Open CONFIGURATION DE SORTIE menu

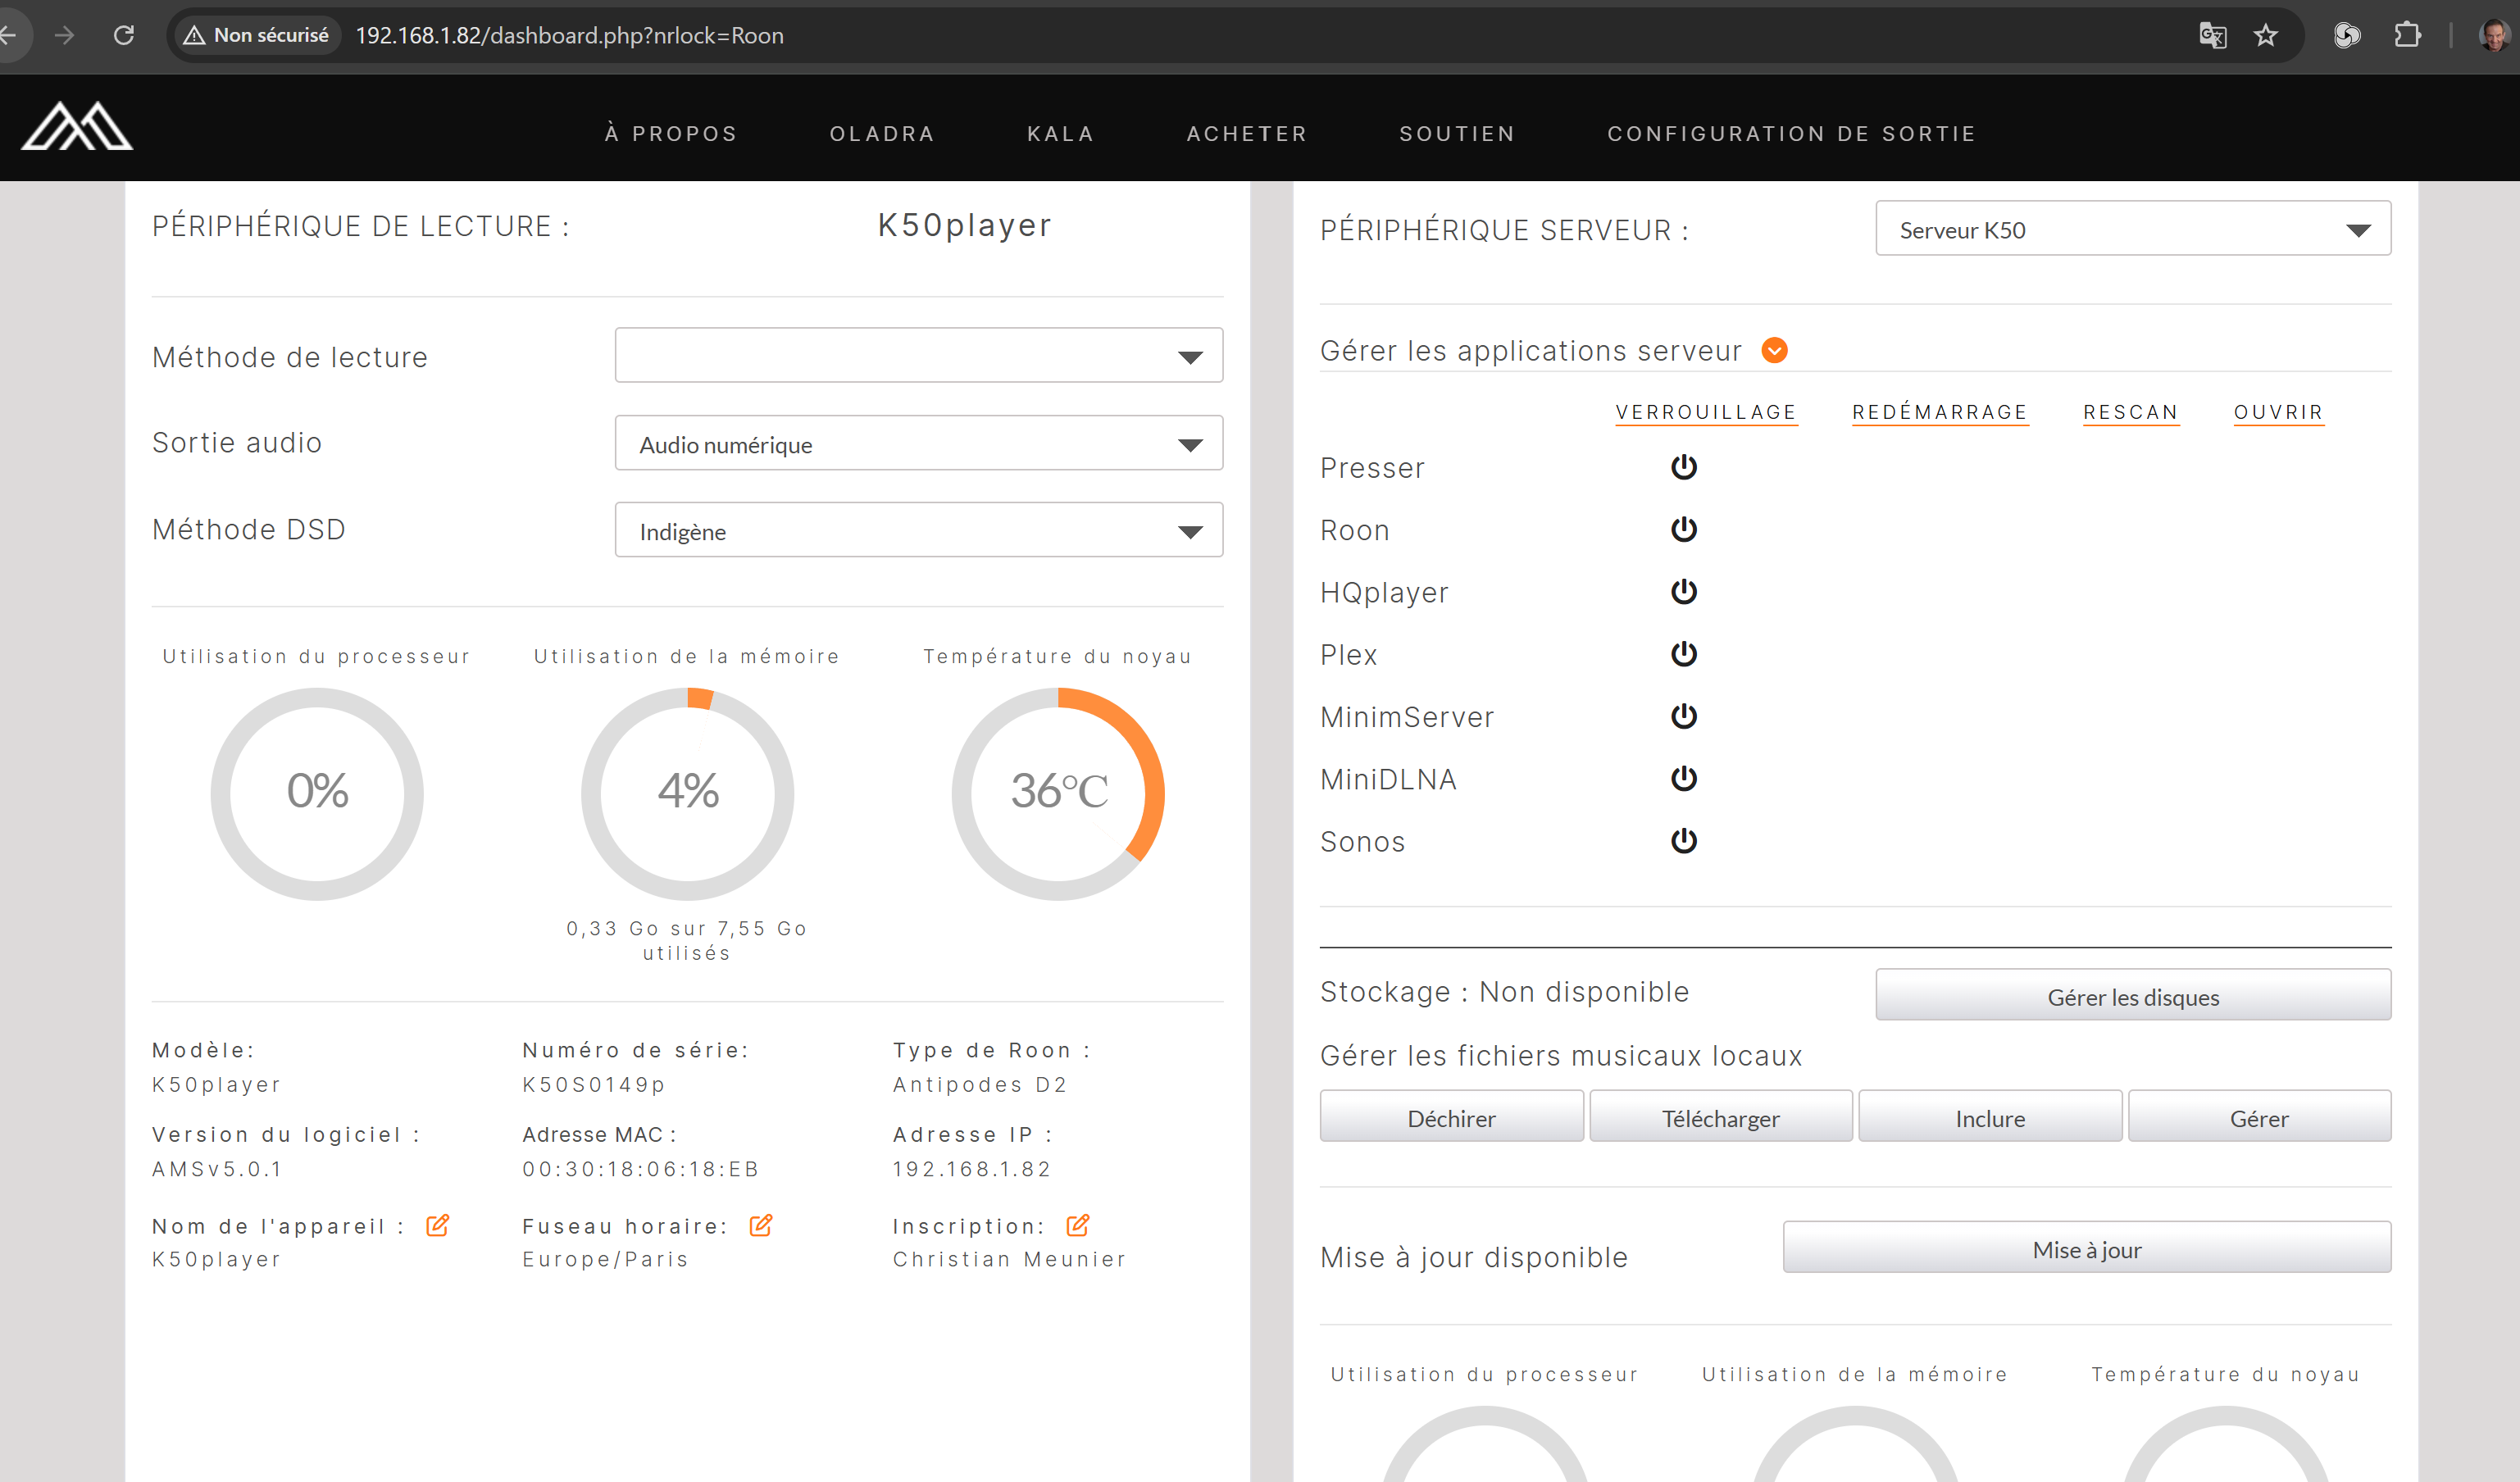pos(1791,134)
